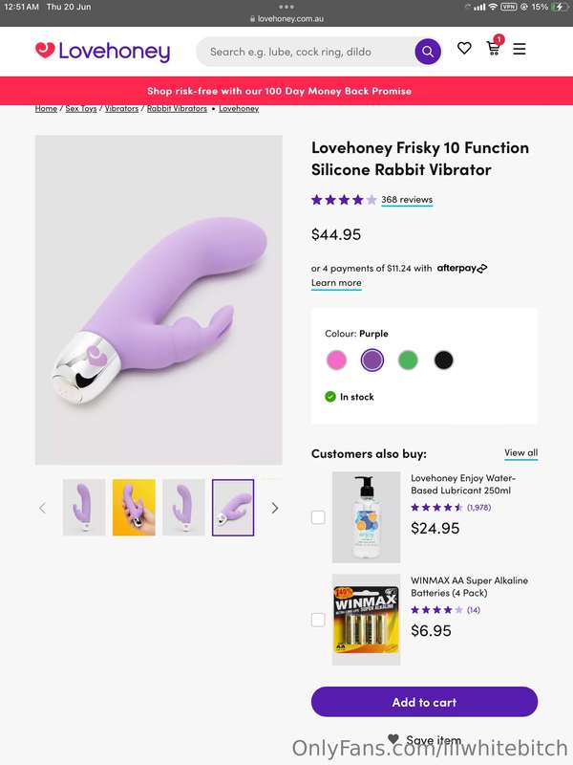
Task: Tick the WINMAX AA Batteries checkbox
Action: 318,620
